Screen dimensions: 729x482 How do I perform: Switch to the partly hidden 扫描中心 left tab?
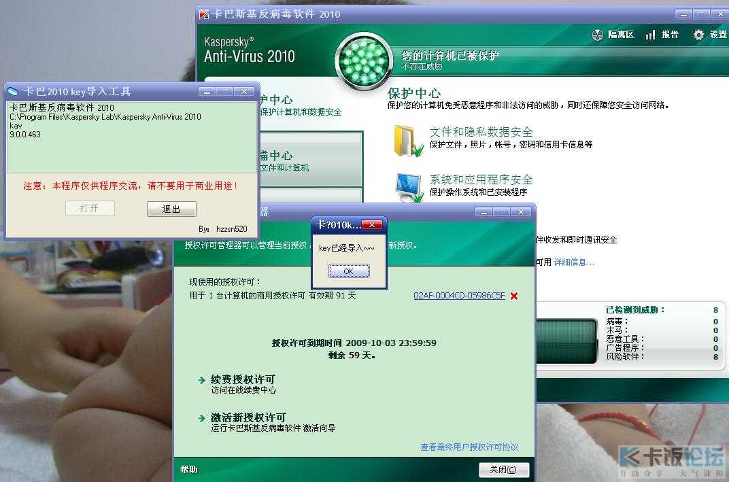pos(310,160)
